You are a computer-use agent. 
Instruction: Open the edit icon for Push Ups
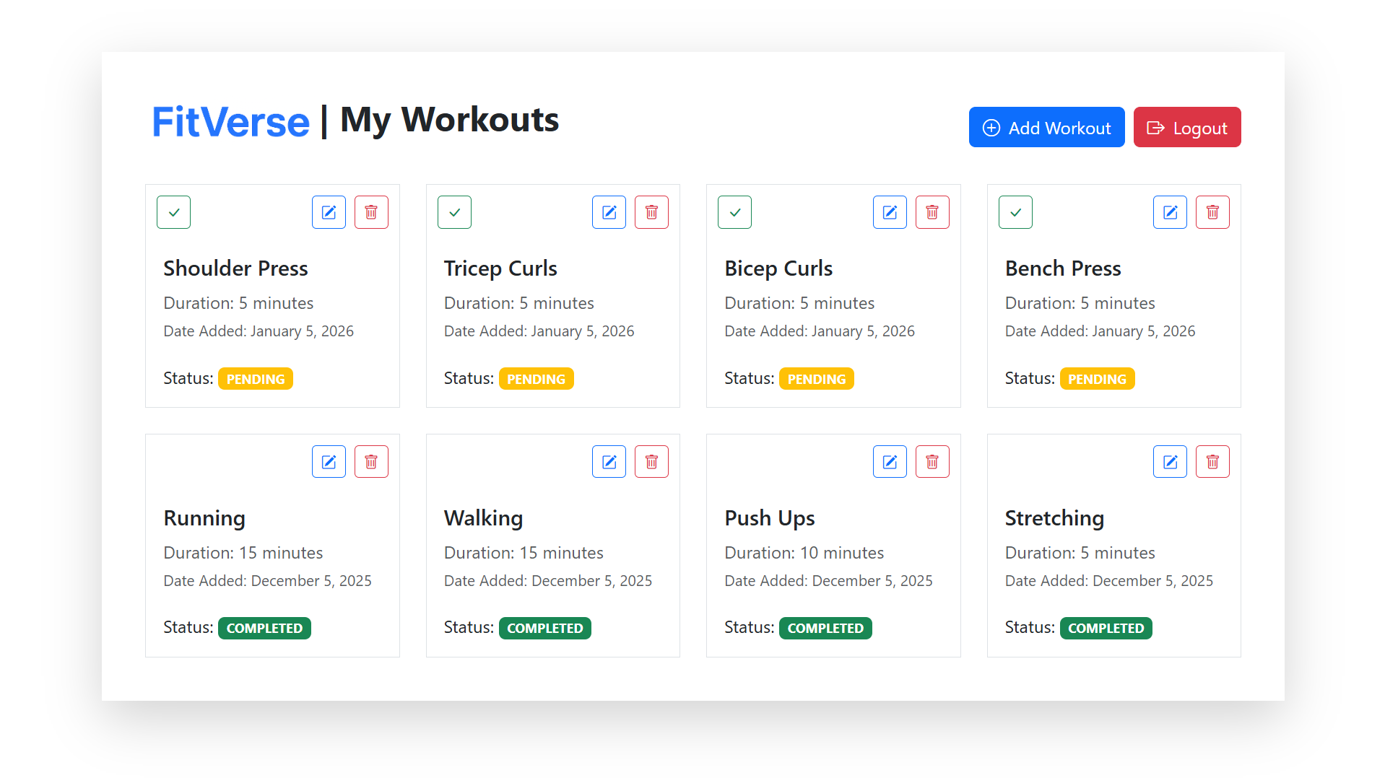pyautogui.click(x=889, y=461)
